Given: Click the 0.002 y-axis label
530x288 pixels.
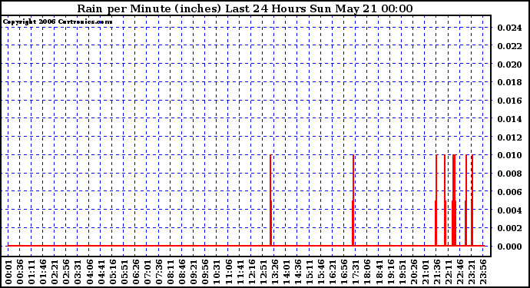Looking at the screenshot, I should click(509, 228).
